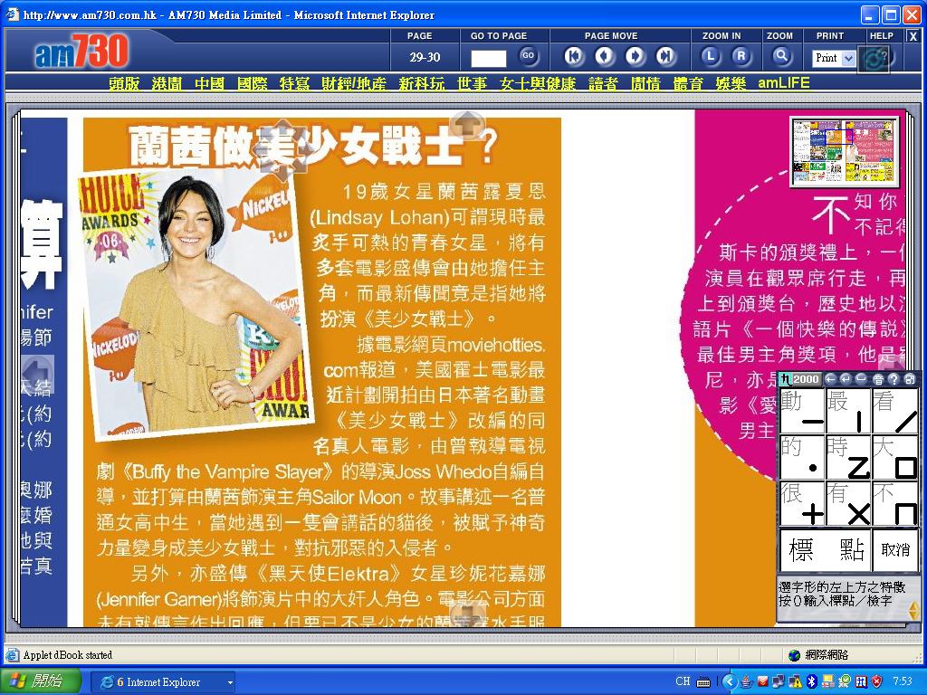Open the 特寫 section
This screenshot has width=927, height=695.
point(295,83)
